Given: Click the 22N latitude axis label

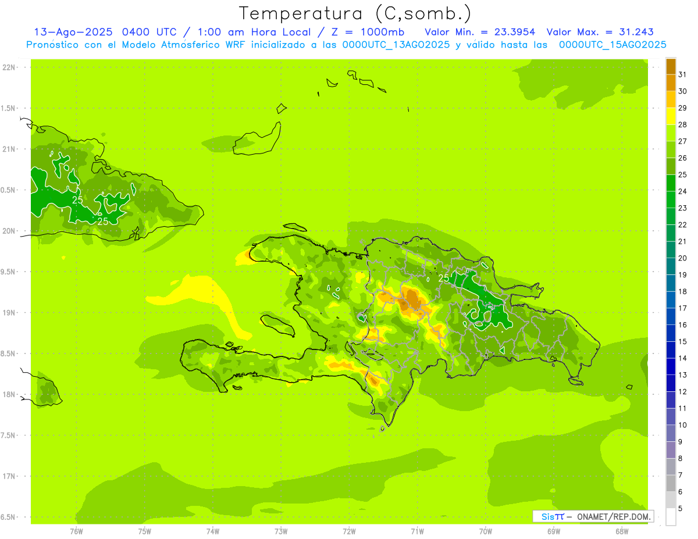Looking at the screenshot, I should pyautogui.click(x=10, y=67).
